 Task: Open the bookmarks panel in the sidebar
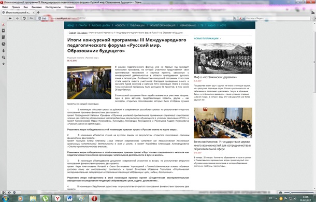pyautogui.click(x=4, y=31)
